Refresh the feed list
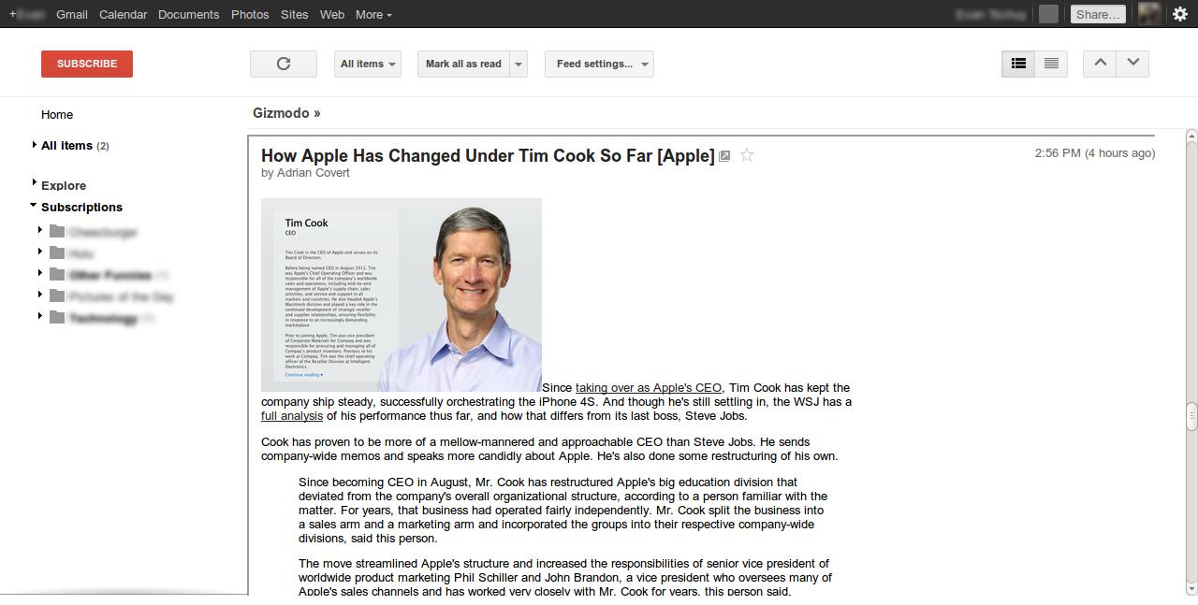Viewport: 1198px width, 605px height. point(283,64)
